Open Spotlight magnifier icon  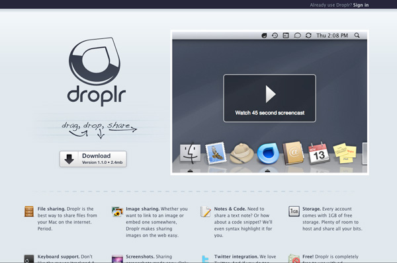click(x=357, y=36)
